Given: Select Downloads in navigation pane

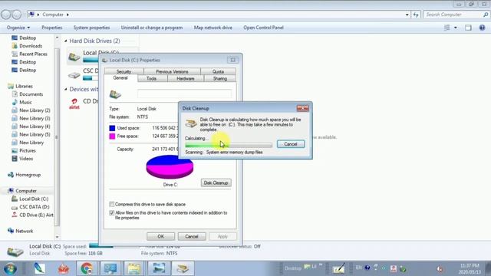Looking at the screenshot, I should (x=31, y=46).
